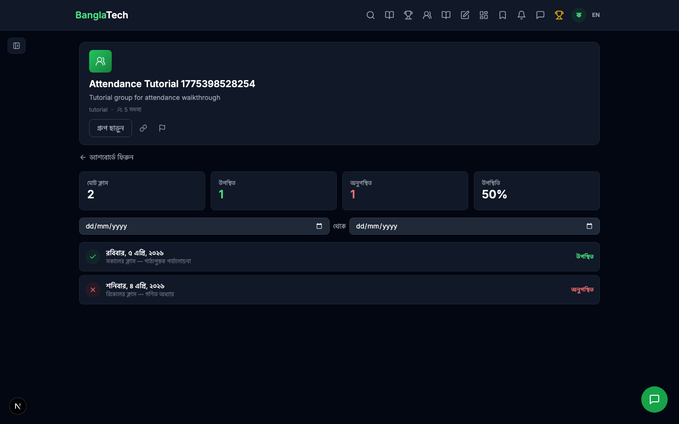Open the messages speech bubble in navbar

point(540,15)
